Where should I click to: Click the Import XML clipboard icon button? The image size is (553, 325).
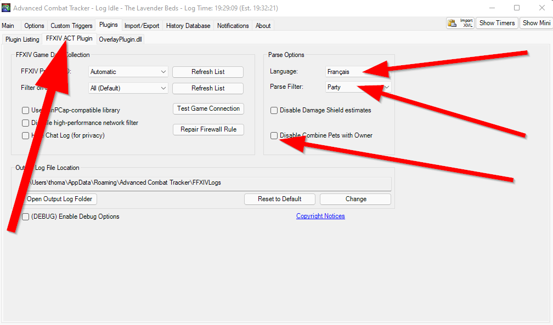point(460,23)
